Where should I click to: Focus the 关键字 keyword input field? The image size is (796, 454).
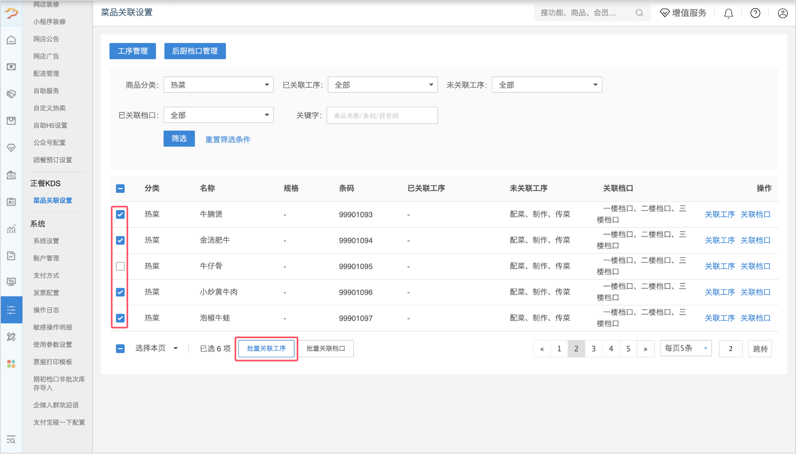382,115
